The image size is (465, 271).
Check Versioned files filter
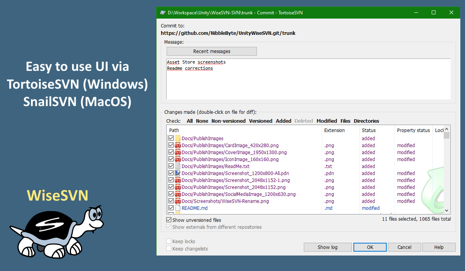point(260,121)
